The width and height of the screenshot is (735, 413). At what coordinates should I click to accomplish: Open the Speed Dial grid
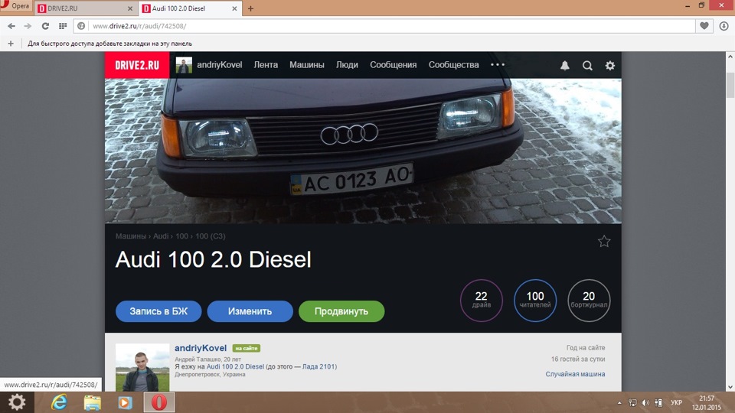(x=62, y=26)
